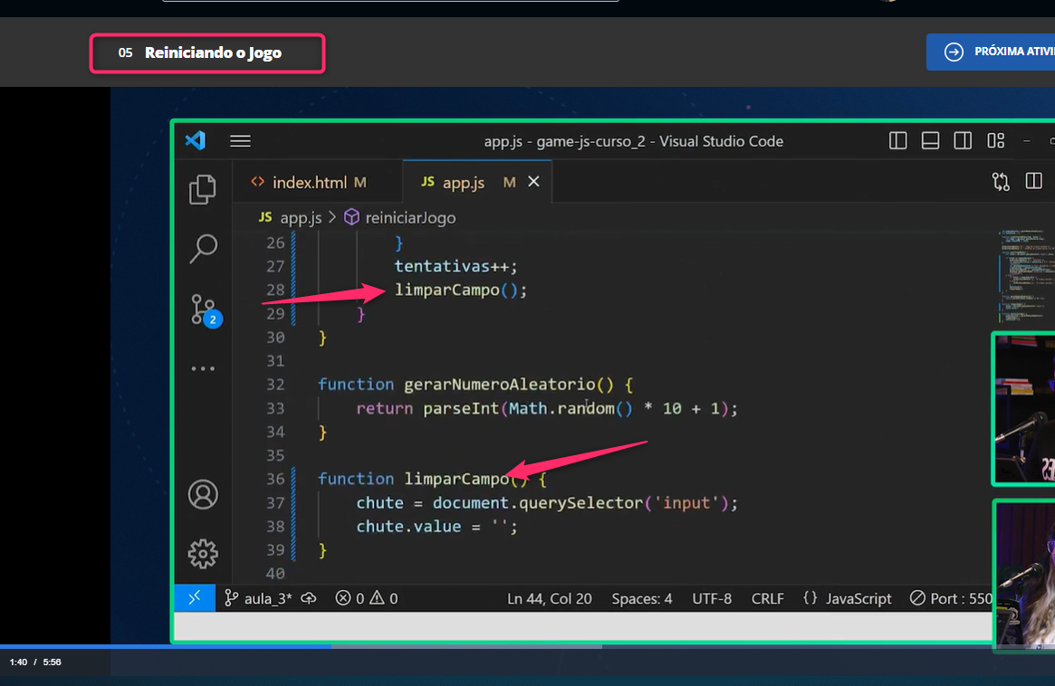
Task: Click reiniciarJogo in the breadcrumb
Action: pos(409,217)
